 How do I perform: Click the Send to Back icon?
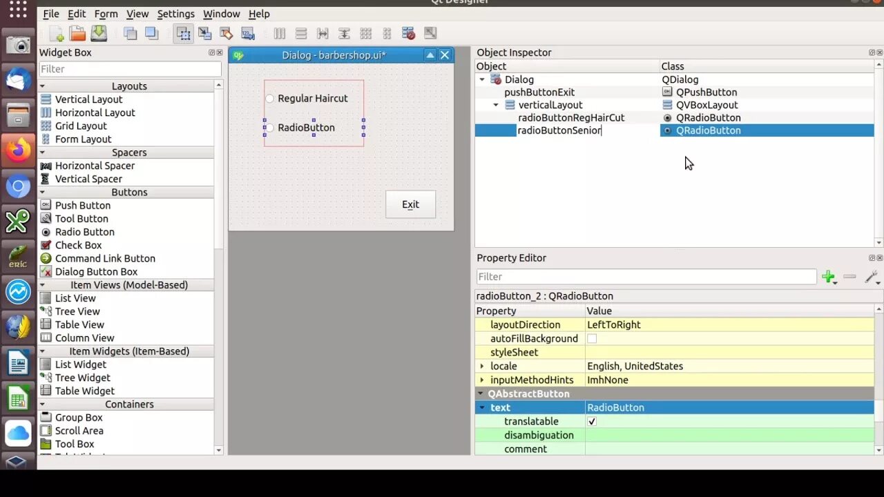[x=130, y=33]
